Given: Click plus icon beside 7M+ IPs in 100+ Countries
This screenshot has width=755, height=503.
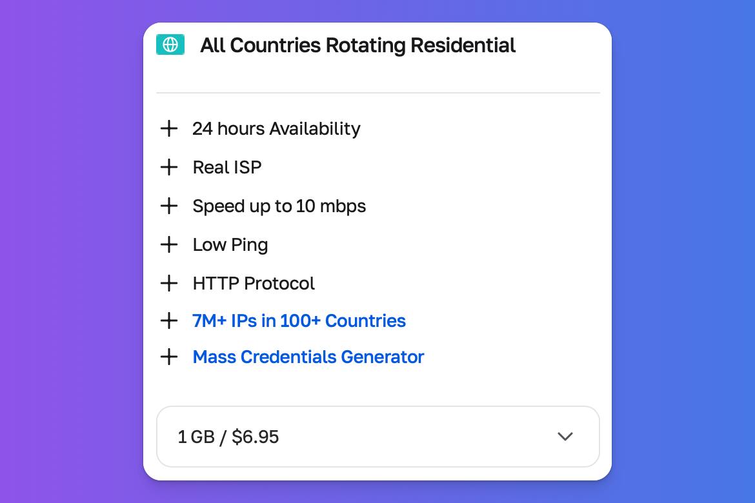Looking at the screenshot, I should [x=169, y=321].
